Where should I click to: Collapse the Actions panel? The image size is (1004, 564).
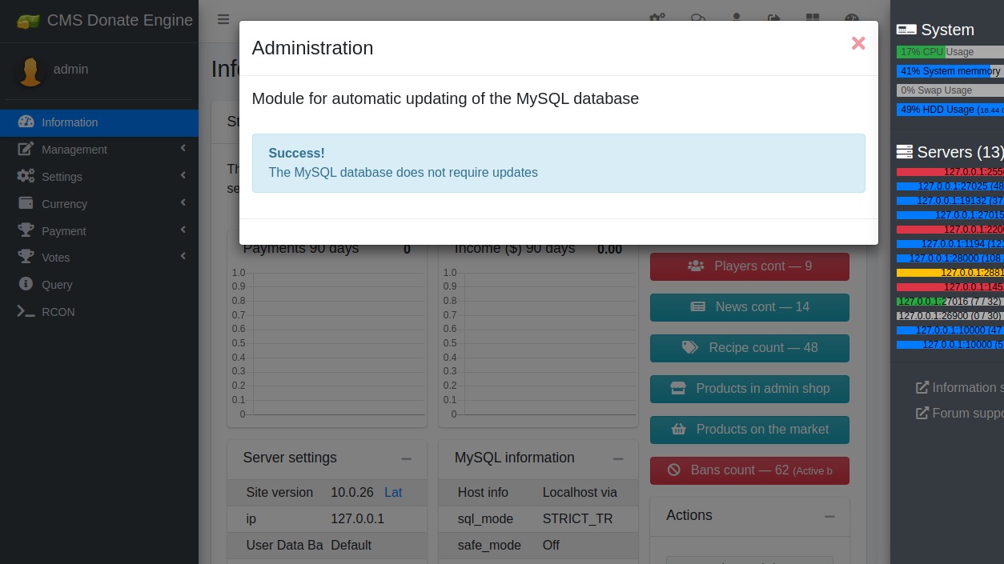pyautogui.click(x=829, y=516)
